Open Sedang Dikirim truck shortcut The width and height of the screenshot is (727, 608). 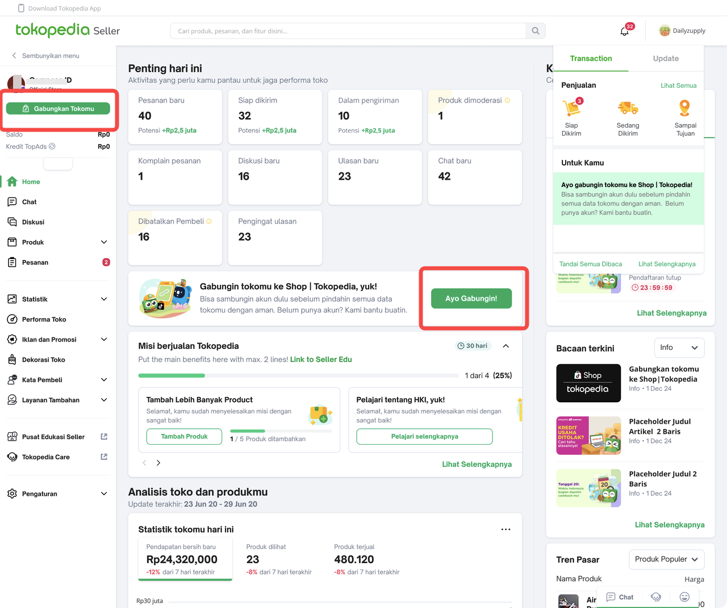pos(628,117)
